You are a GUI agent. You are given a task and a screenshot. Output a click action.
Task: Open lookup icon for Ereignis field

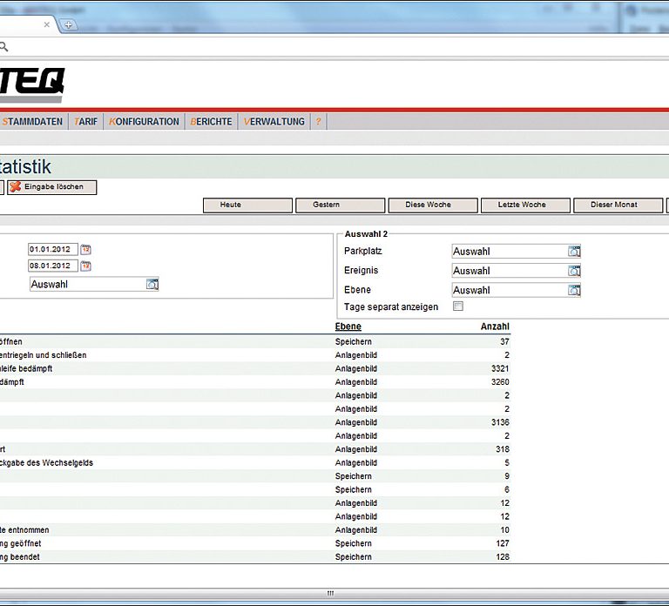click(x=574, y=271)
